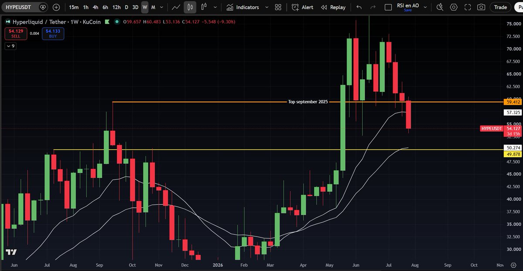Click the blue BUY 54.133 button
This screenshot has width=523, height=271.
(x=53, y=34)
